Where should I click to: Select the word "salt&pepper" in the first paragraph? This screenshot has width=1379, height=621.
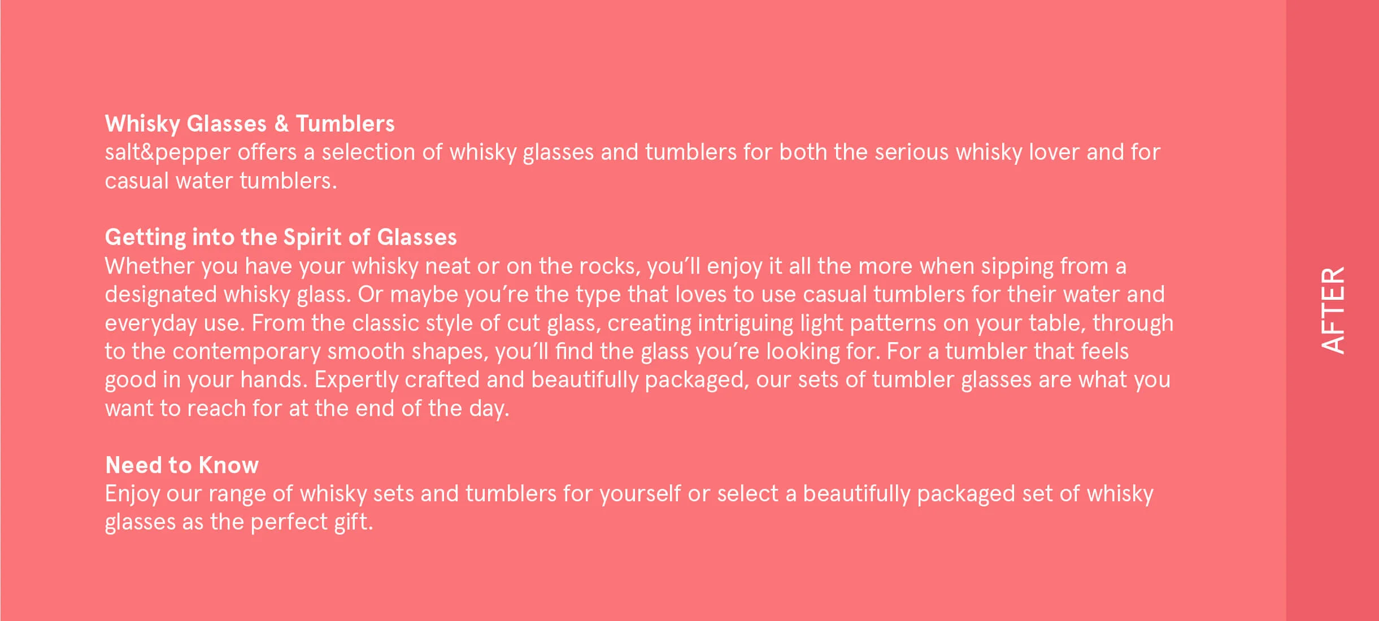tap(167, 152)
